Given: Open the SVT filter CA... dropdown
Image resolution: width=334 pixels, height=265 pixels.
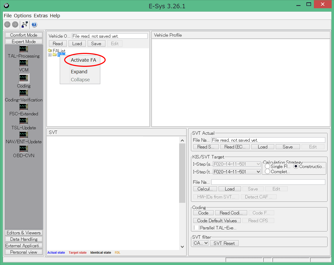Looking at the screenshot, I should click(x=201, y=243).
